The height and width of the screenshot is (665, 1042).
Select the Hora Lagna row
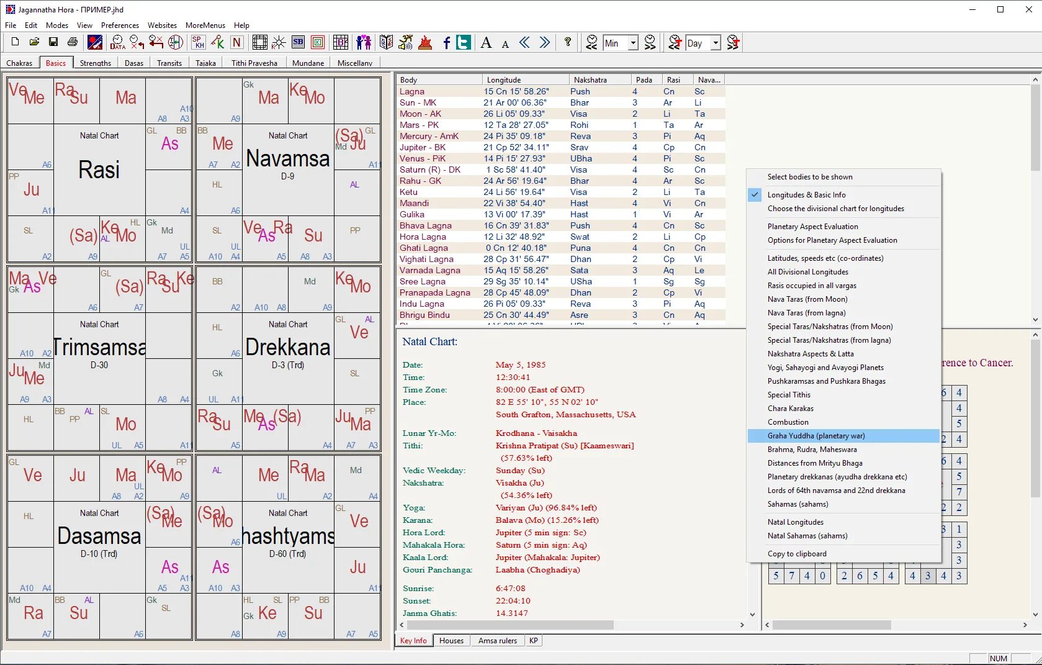tap(560, 237)
